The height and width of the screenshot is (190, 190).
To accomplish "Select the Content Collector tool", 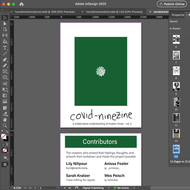I will [x=5, y=41].
